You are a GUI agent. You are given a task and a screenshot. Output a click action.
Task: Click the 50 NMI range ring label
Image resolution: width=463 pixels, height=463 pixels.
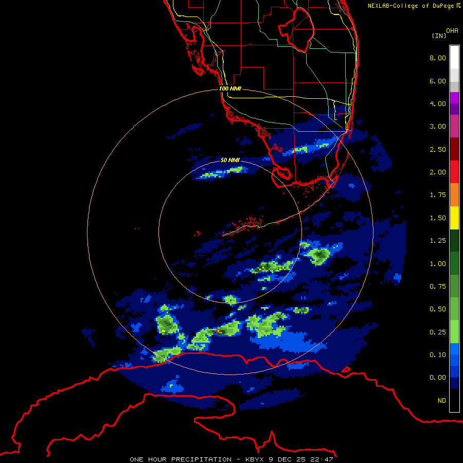coord(230,160)
